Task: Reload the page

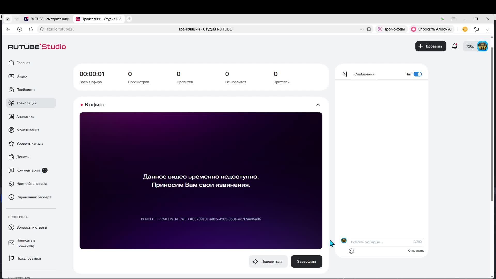Action: [x=31, y=29]
